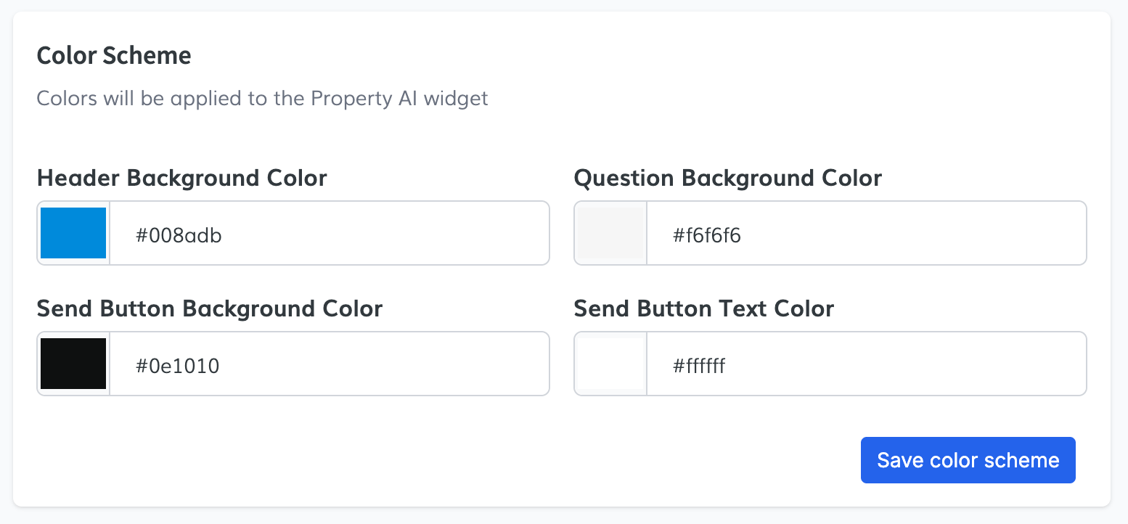Click the Send Button Text Color label
Screen dimensions: 1128x524
tap(703, 308)
